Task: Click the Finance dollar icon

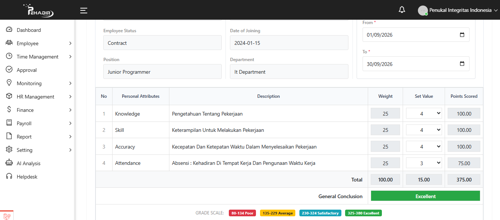Action: [9, 110]
